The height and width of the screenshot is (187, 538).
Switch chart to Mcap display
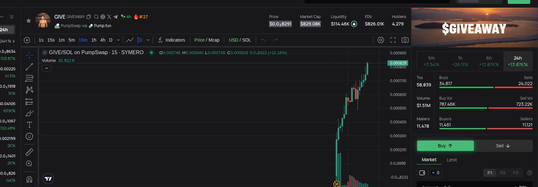pos(214,40)
